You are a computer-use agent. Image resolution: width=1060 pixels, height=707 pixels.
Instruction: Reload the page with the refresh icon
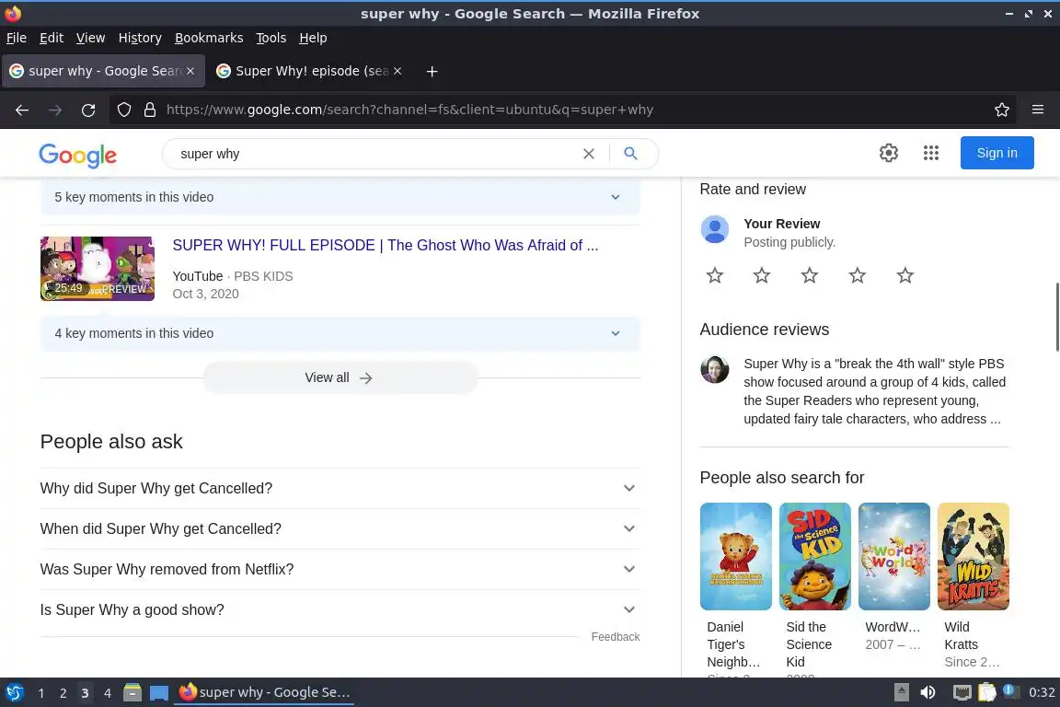pyautogui.click(x=88, y=110)
